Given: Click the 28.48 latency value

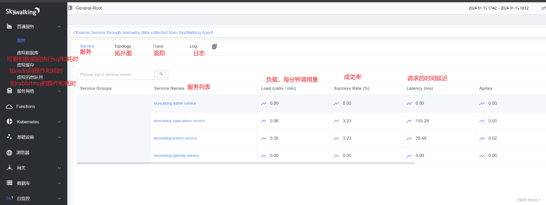Looking at the screenshot, I should [421, 138].
